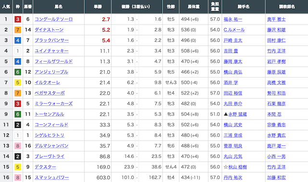
Task: Open jockey link 横山 典弘
Action: pyautogui.click(x=233, y=72)
